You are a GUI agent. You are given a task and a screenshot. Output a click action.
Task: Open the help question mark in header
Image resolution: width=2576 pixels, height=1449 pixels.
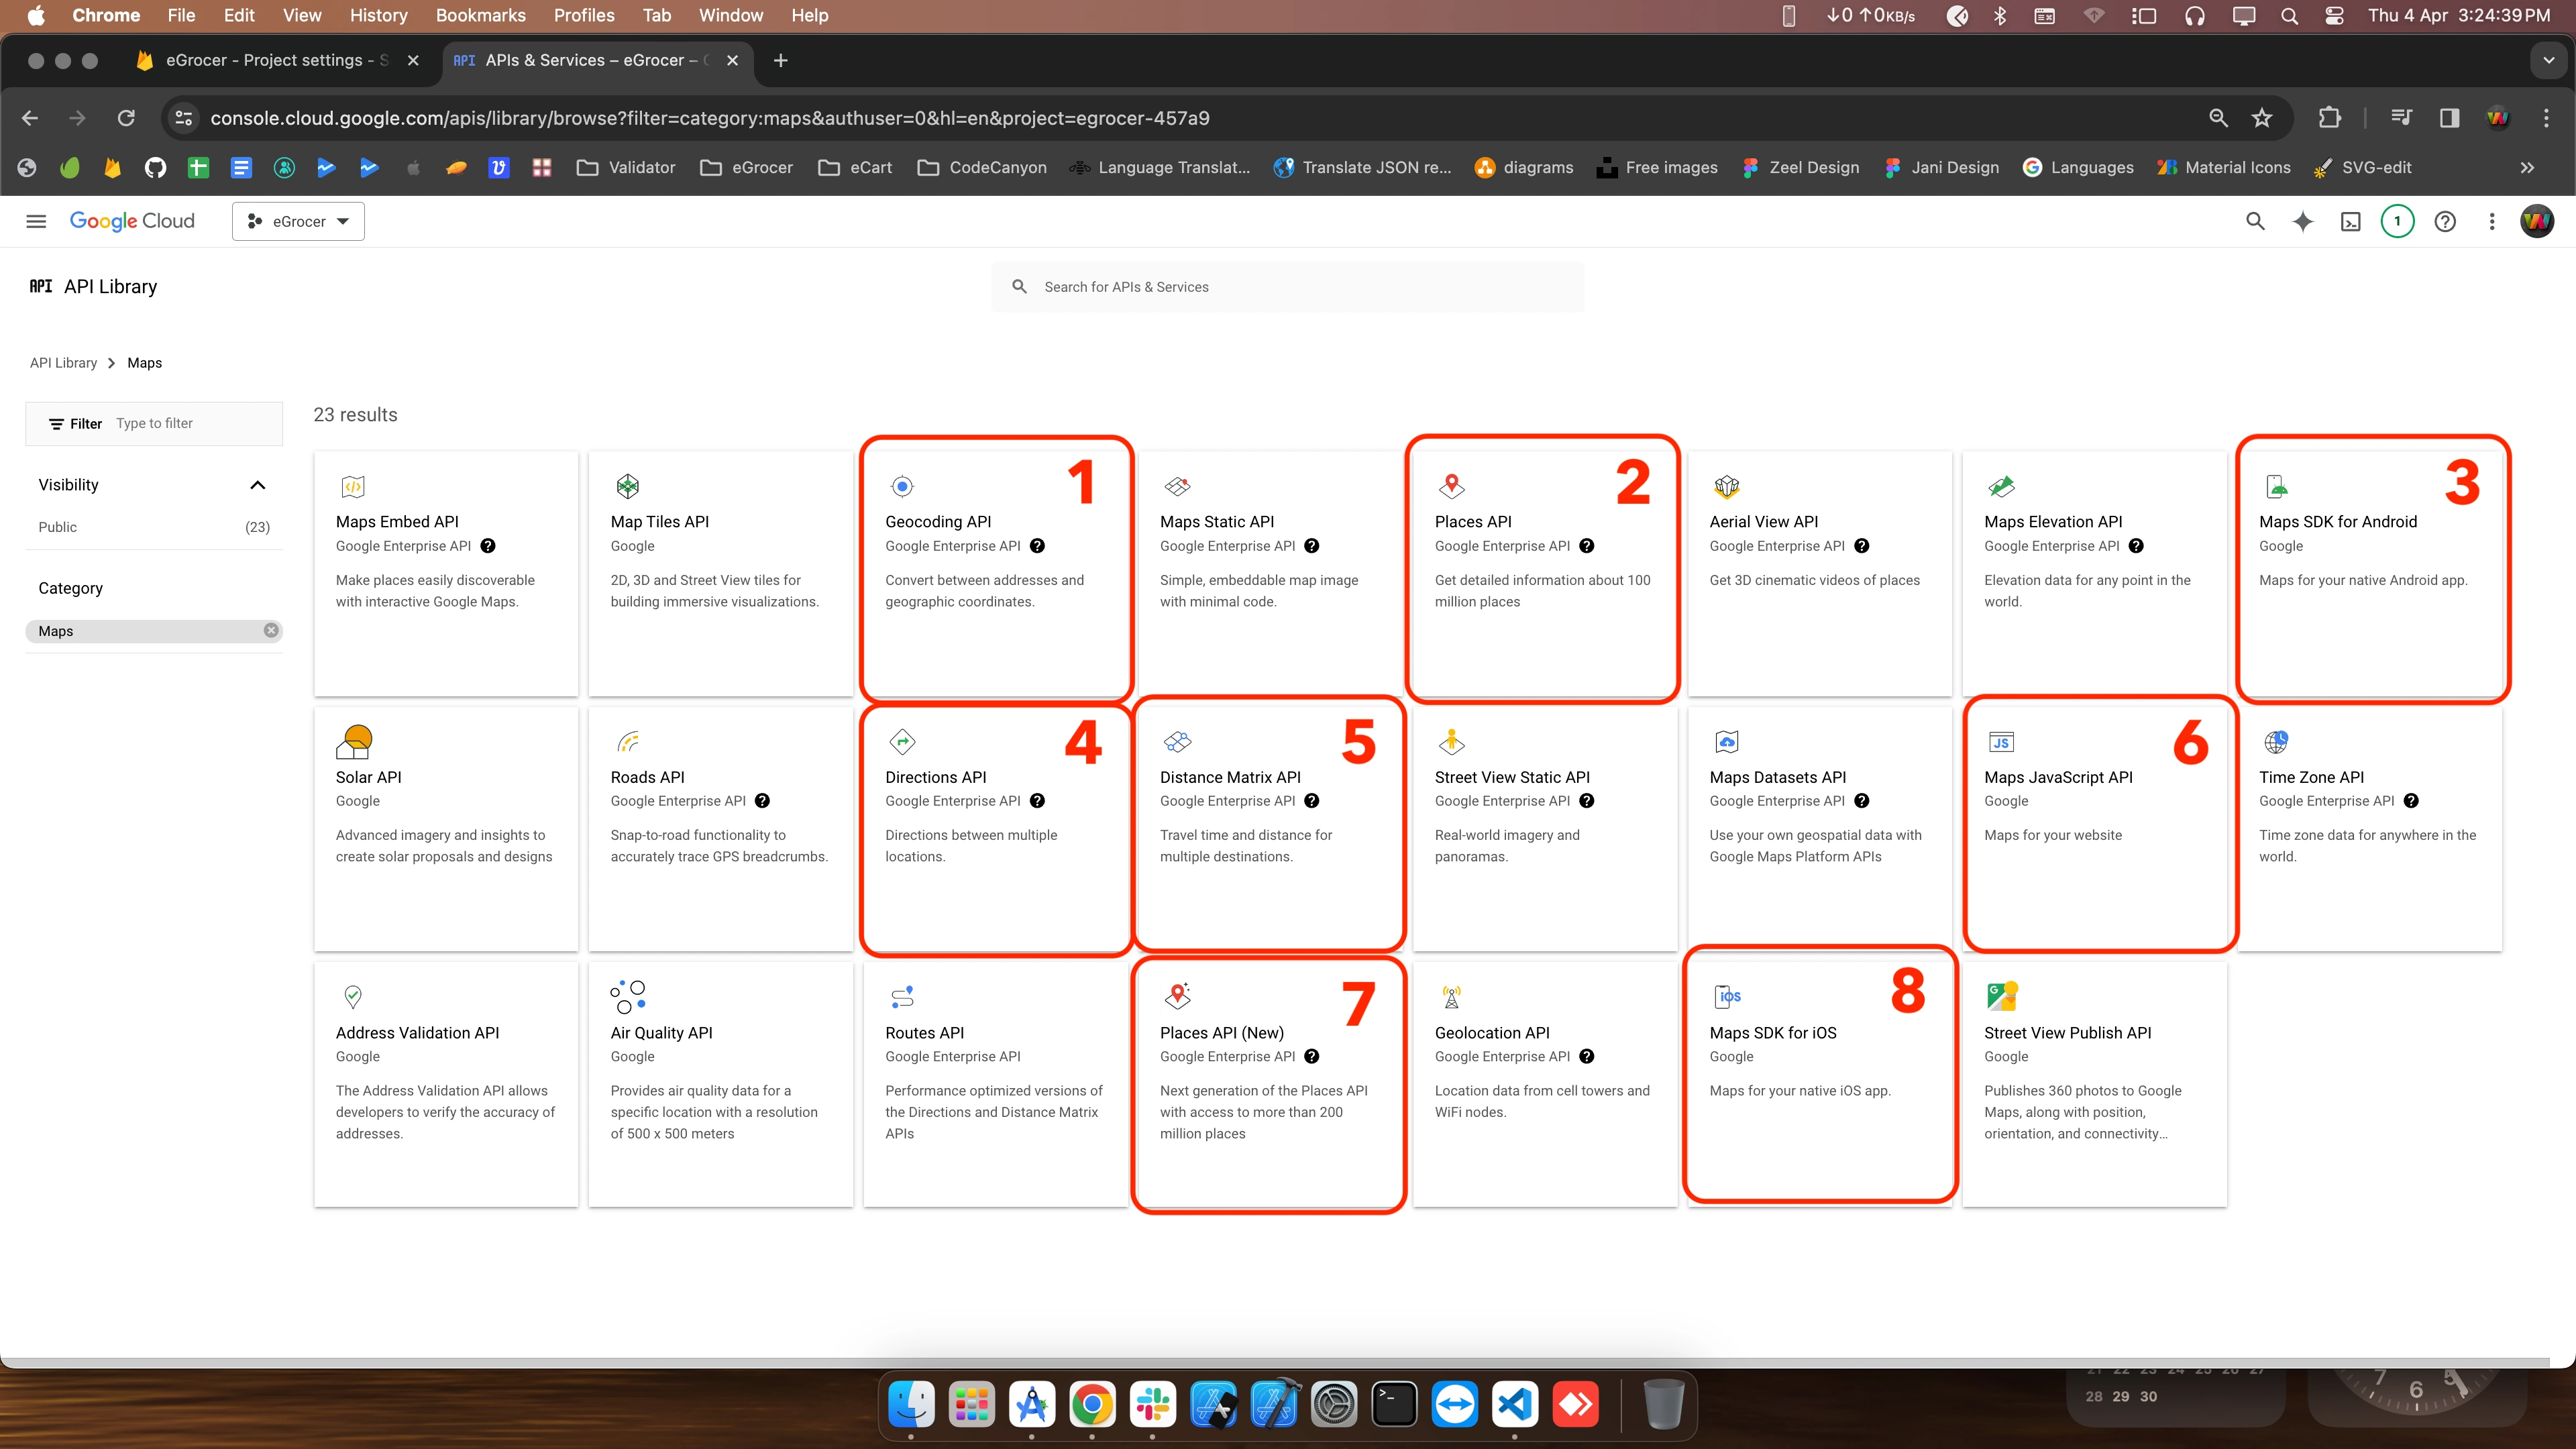click(2445, 221)
